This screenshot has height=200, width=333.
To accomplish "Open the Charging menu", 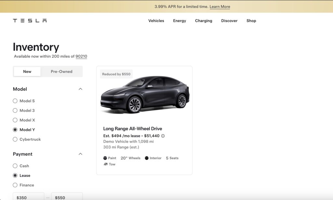I will [204, 21].
